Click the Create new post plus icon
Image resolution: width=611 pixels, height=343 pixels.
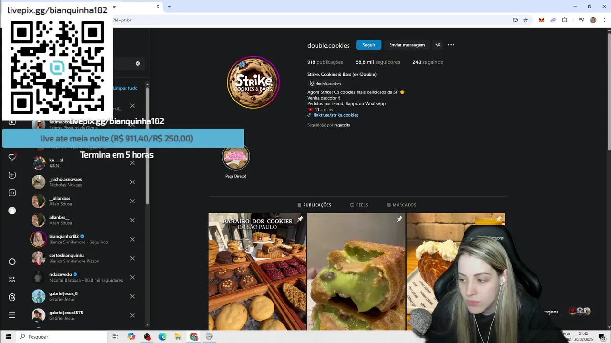(x=12, y=175)
